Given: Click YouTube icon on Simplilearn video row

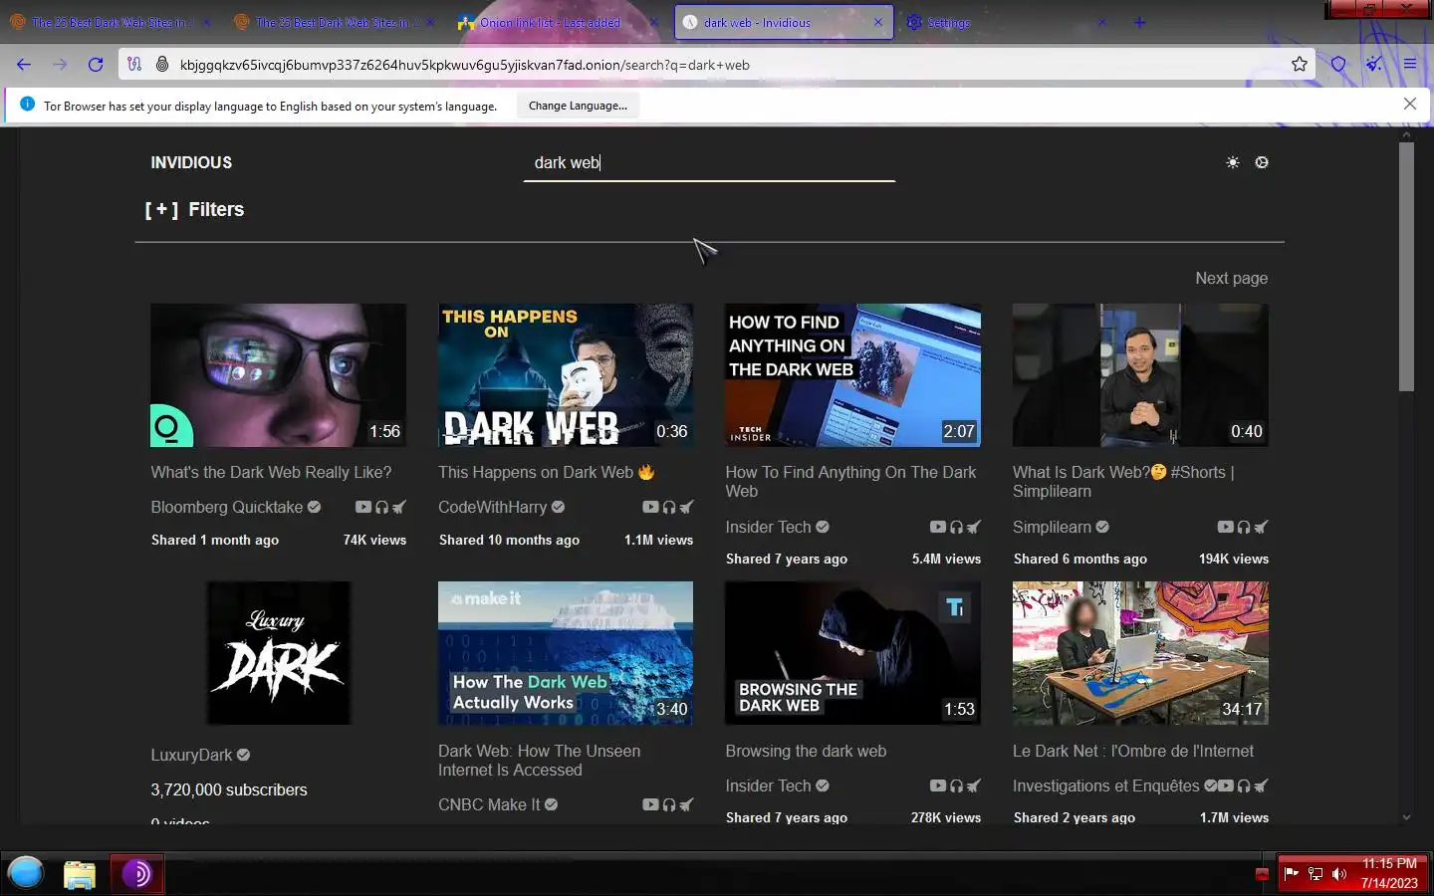Looking at the screenshot, I should pyautogui.click(x=1225, y=527).
